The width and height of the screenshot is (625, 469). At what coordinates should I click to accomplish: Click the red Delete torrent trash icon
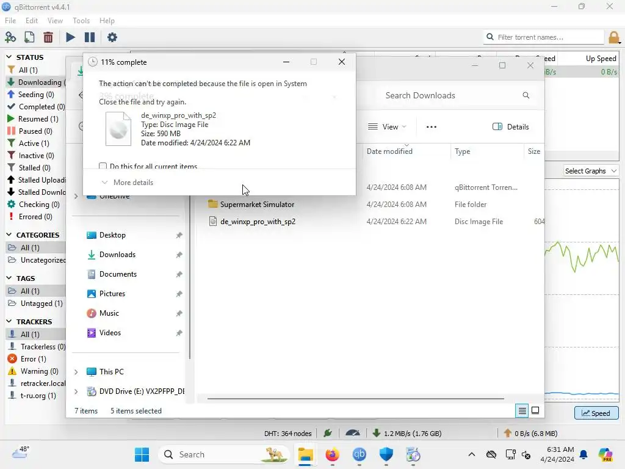pyautogui.click(x=48, y=37)
